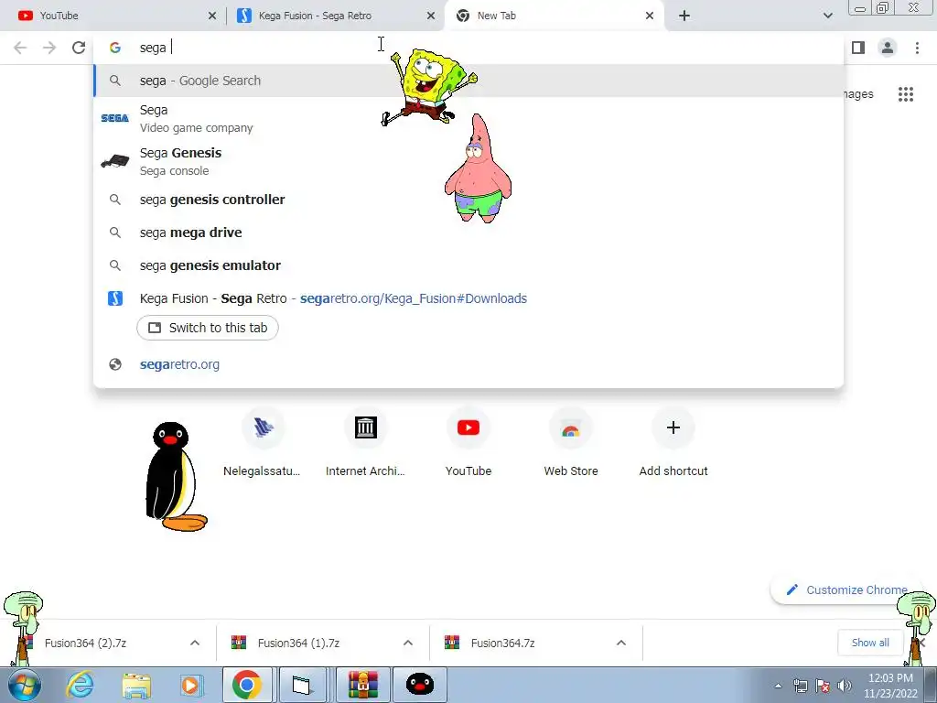The width and height of the screenshot is (937, 703).
Task: Choose the Sega Video game company suggestion
Action: [x=468, y=118]
